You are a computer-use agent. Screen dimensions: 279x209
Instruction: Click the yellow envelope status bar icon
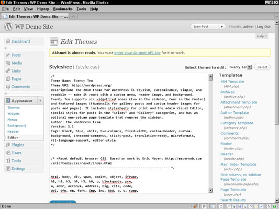[256, 206]
